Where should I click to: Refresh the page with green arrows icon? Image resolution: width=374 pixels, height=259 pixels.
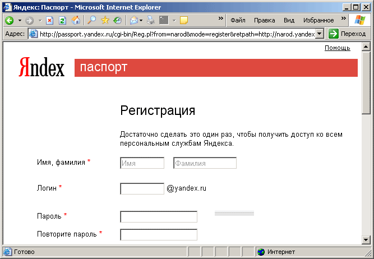[62, 21]
